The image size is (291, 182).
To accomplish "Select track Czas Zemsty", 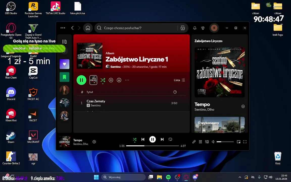I will 131,103.
